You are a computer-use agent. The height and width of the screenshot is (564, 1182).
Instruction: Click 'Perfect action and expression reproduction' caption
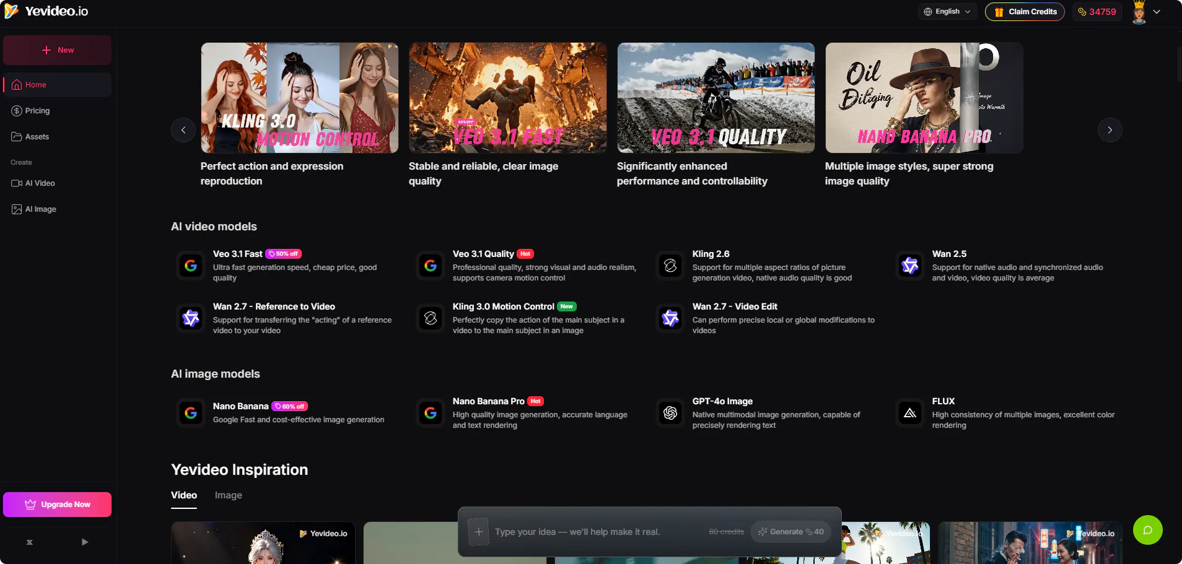coord(272,174)
